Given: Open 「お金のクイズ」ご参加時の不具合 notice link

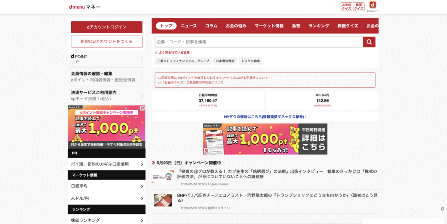Looking at the screenshot, I should pyautogui.click(x=190, y=82).
